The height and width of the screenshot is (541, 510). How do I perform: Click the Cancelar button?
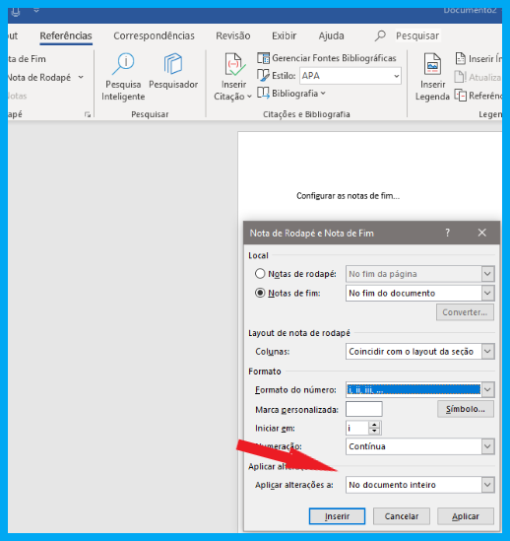coord(402,516)
